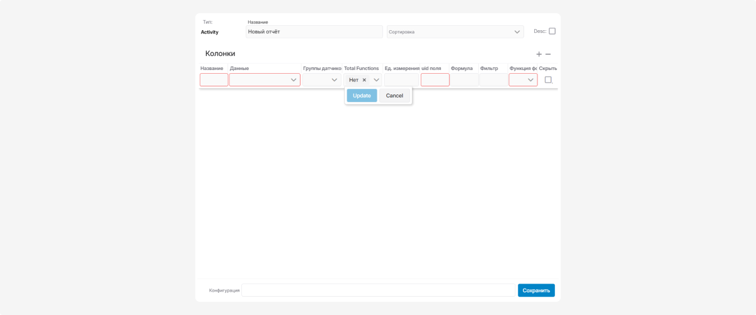Toggle the Desc checkbox

pyautogui.click(x=552, y=31)
